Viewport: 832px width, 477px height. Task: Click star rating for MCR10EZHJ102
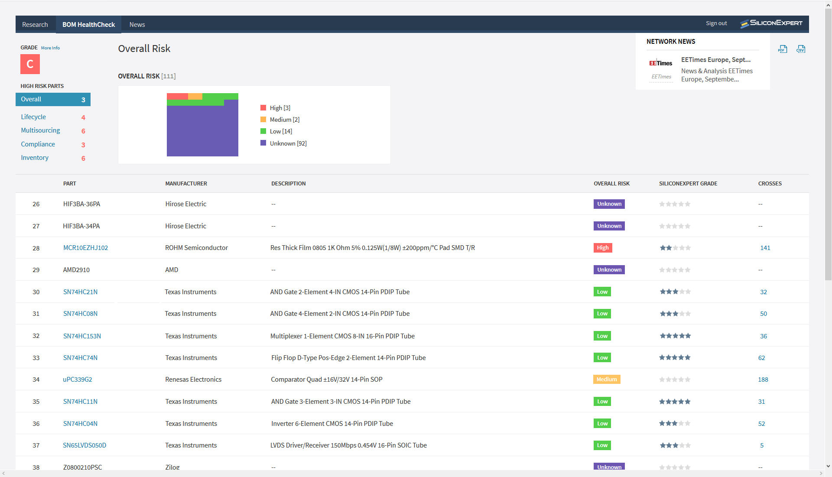(675, 248)
